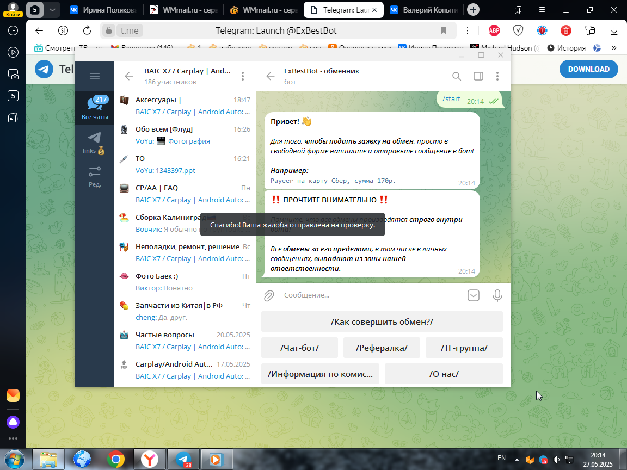Choose the '/Рефералка/' bot button
This screenshot has width=627, height=470.
point(382,348)
